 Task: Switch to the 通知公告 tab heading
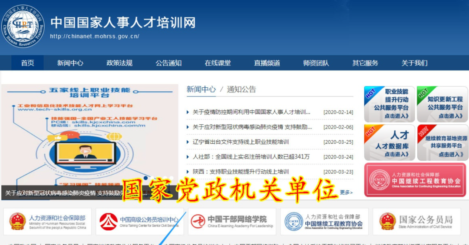coord(241,89)
